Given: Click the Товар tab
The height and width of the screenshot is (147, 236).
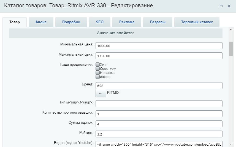Looking at the screenshot, I should tap(15, 22).
